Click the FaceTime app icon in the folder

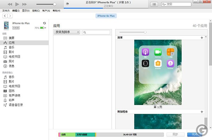158,52
